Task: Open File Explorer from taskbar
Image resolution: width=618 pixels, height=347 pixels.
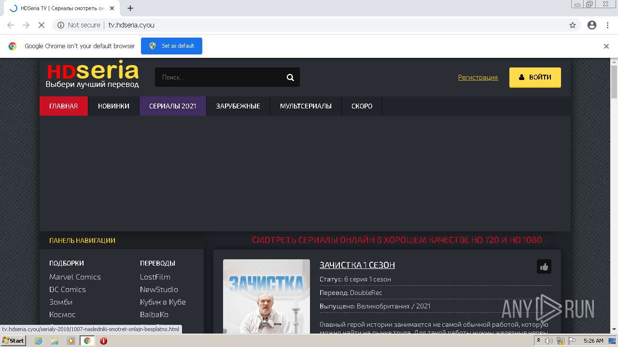Action: click(x=55, y=341)
